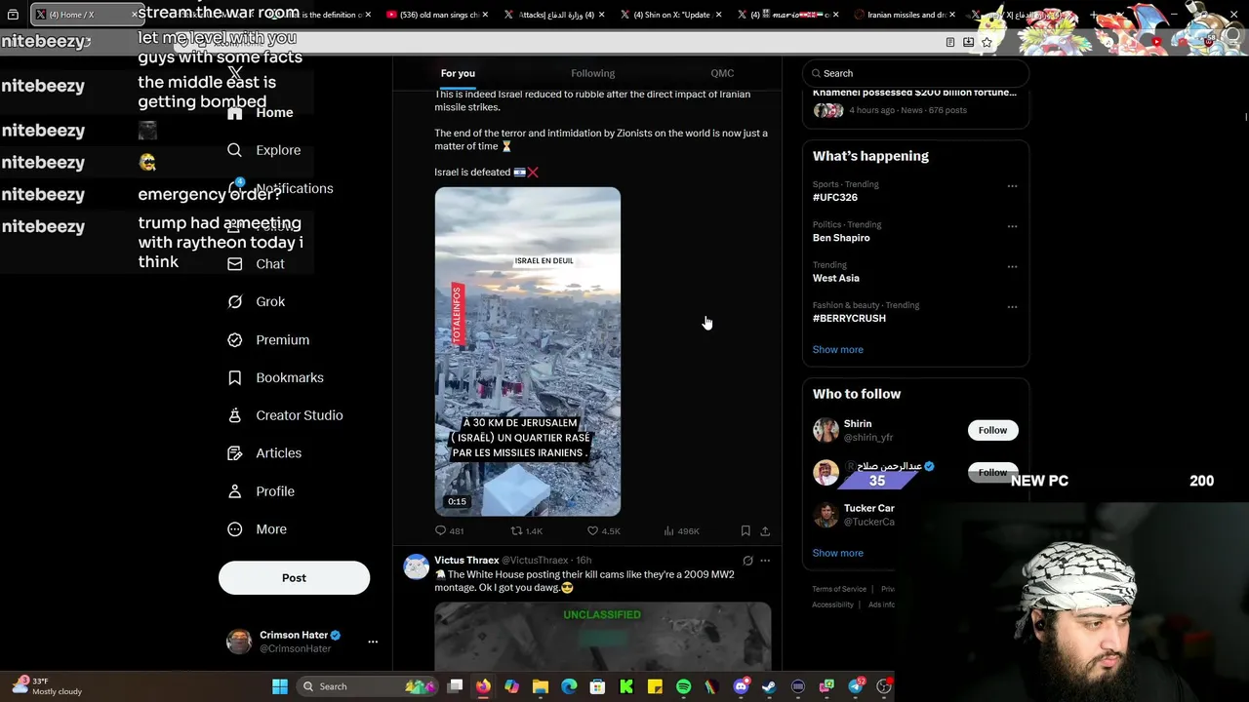Screen dimensions: 1249x702
Task: Click the Grok icon on Victus Thraex tweet
Action: pos(747,561)
